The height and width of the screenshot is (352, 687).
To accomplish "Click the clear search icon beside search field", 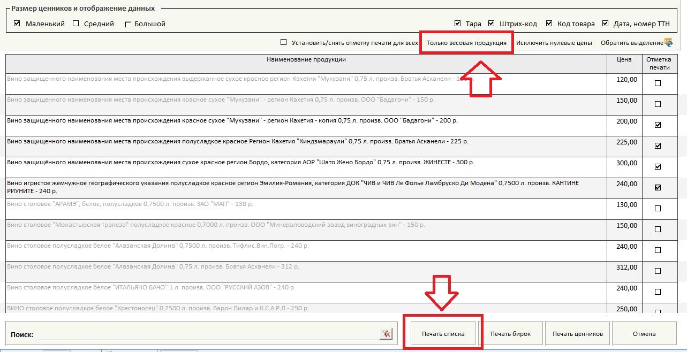I will [386, 334].
